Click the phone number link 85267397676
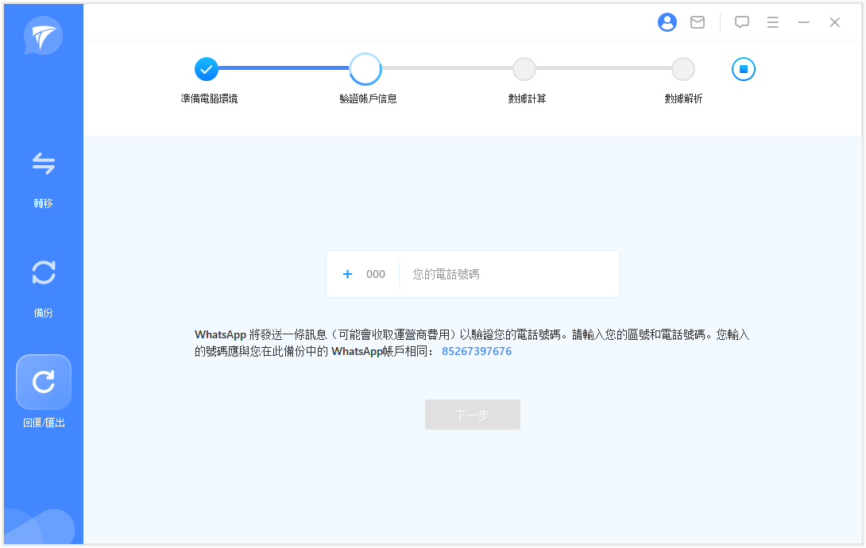The image size is (866, 548). tap(477, 352)
